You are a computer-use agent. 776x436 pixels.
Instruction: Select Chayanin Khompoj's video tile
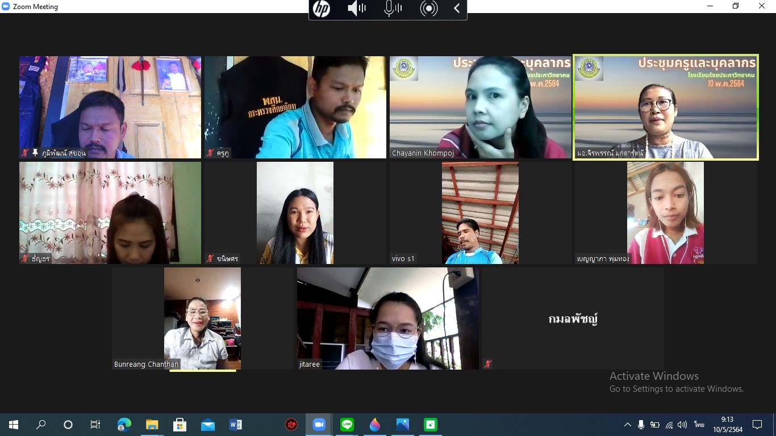coord(481,107)
